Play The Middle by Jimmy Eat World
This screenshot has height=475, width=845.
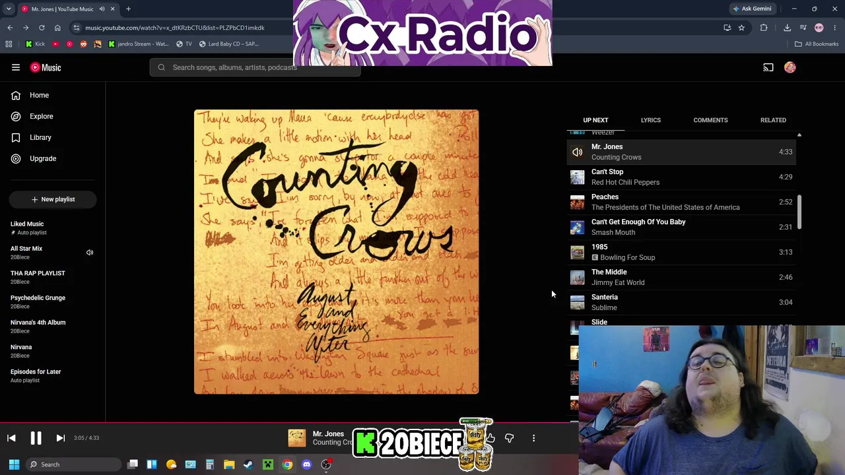[x=681, y=277]
